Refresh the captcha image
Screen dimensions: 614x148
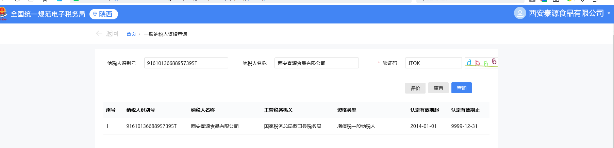click(481, 63)
